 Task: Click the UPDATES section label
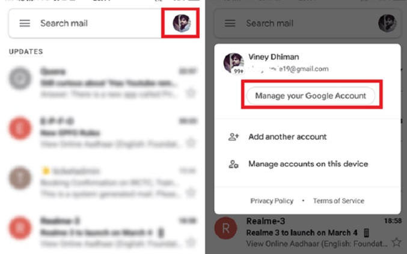26,52
